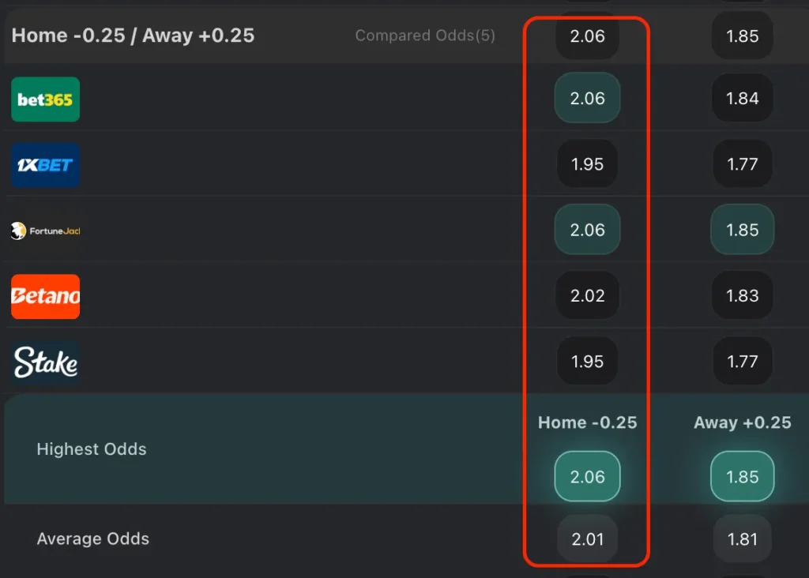Expand the Highest Odds row

[92, 449]
